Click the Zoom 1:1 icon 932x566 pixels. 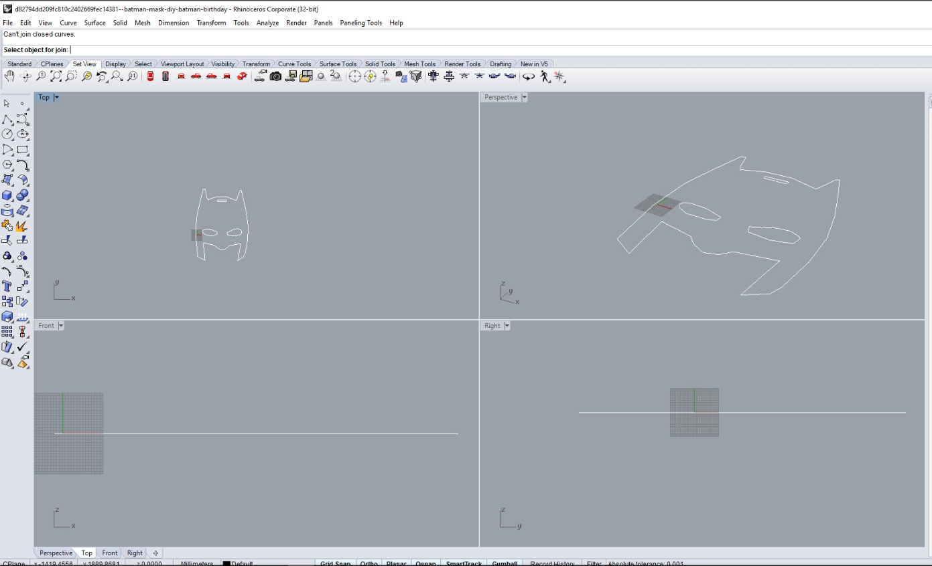coord(132,76)
